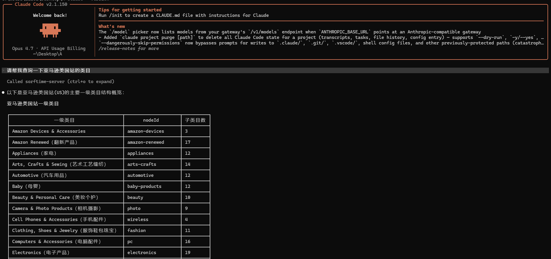Click the 'What's new' heading
The width and height of the screenshot is (551, 259).
(x=111, y=27)
